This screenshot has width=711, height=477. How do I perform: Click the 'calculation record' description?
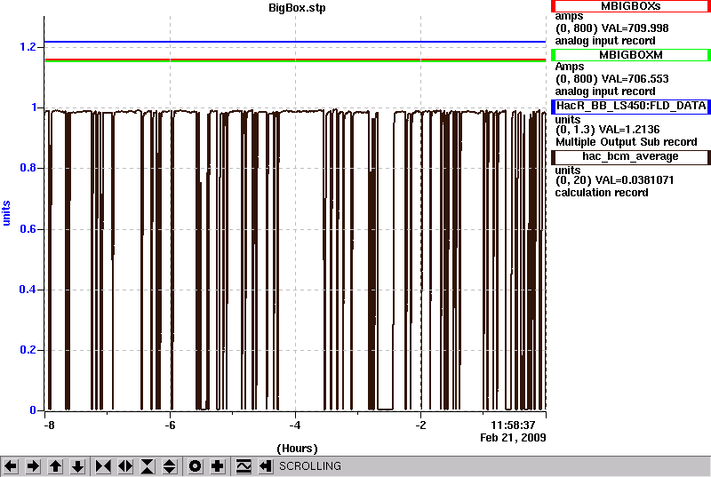[602, 193]
